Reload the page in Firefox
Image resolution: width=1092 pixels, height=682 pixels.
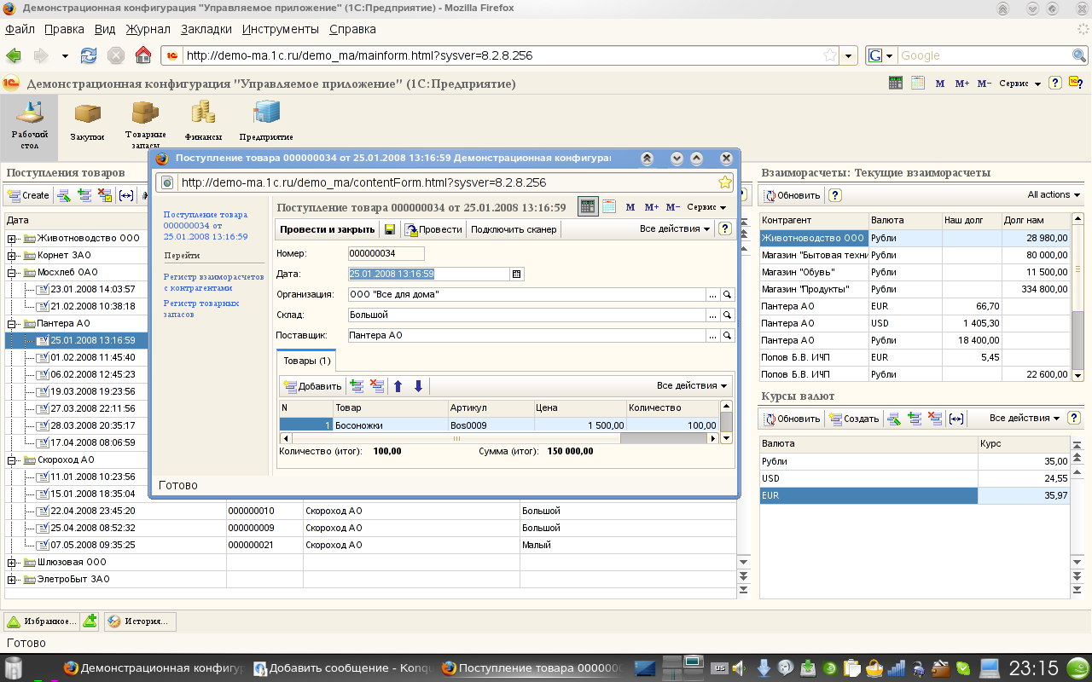tap(89, 55)
